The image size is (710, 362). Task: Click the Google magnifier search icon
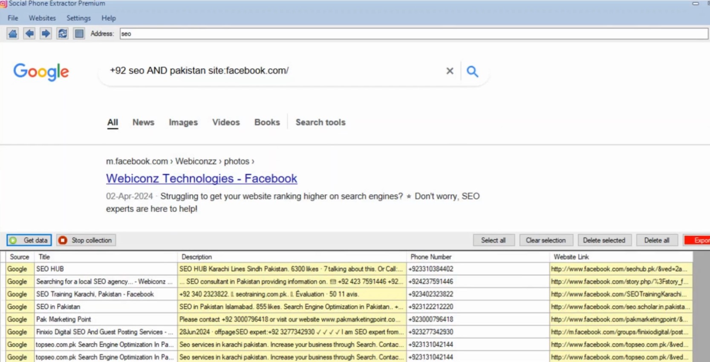472,71
